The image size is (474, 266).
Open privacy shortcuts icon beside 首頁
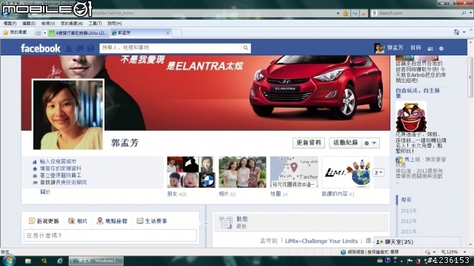click(x=430, y=49)
